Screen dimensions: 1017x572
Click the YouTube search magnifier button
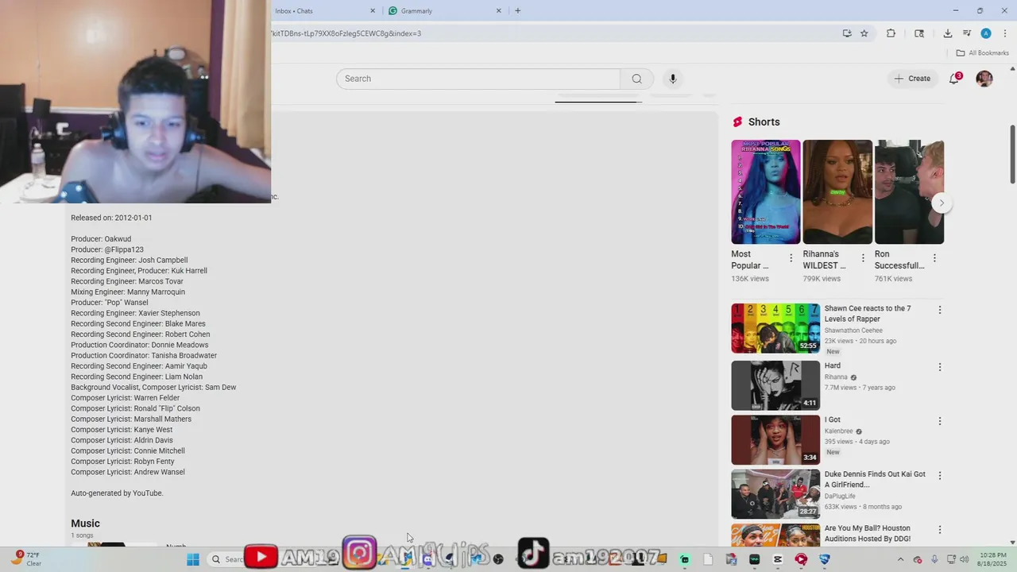[x=636, y=79]
